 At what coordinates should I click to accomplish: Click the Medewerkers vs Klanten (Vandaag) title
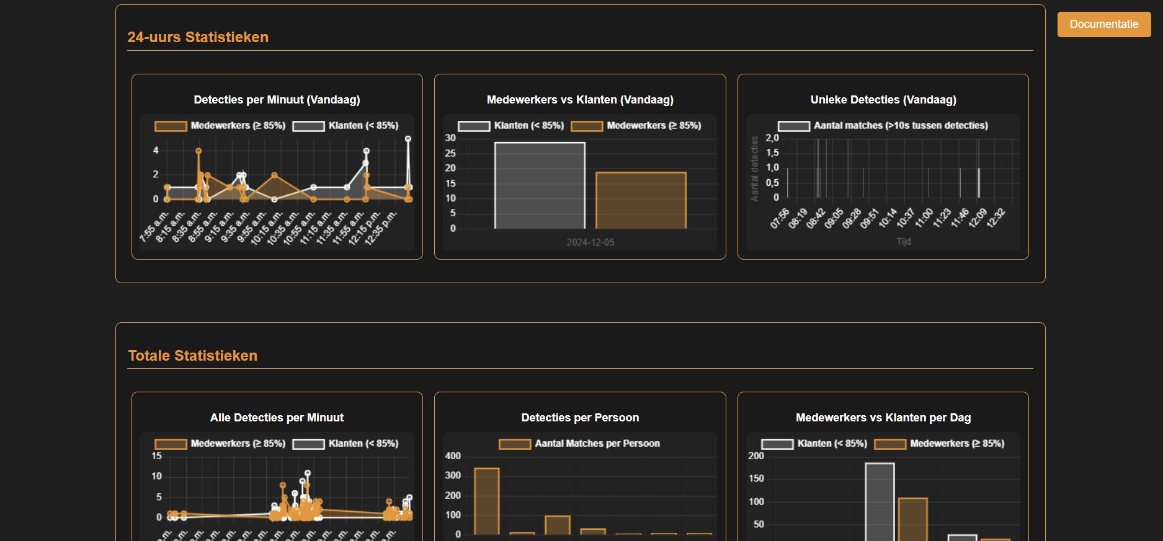coord(580,100)
